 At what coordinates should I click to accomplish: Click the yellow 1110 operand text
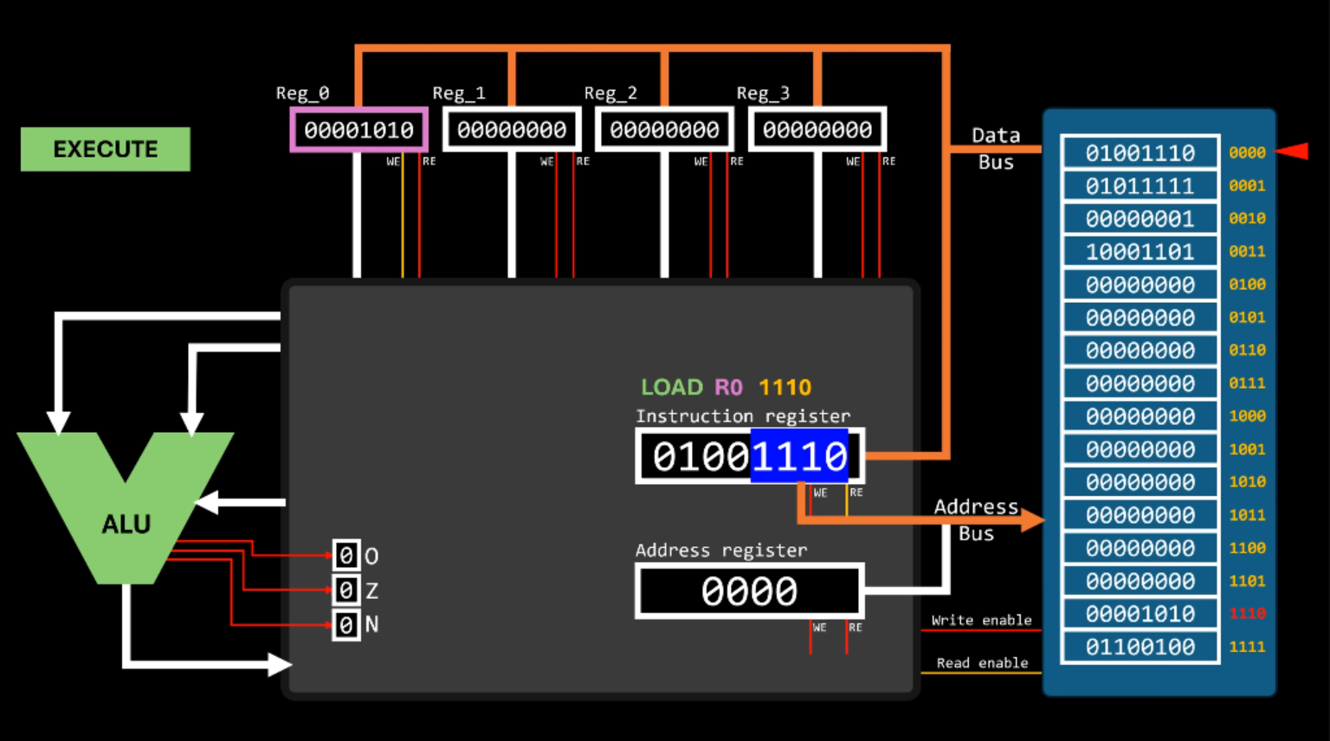click(784, 387)
